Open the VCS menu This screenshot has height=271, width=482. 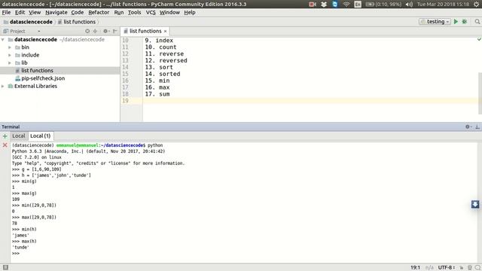pyautogui.click(x=151, y=12)
